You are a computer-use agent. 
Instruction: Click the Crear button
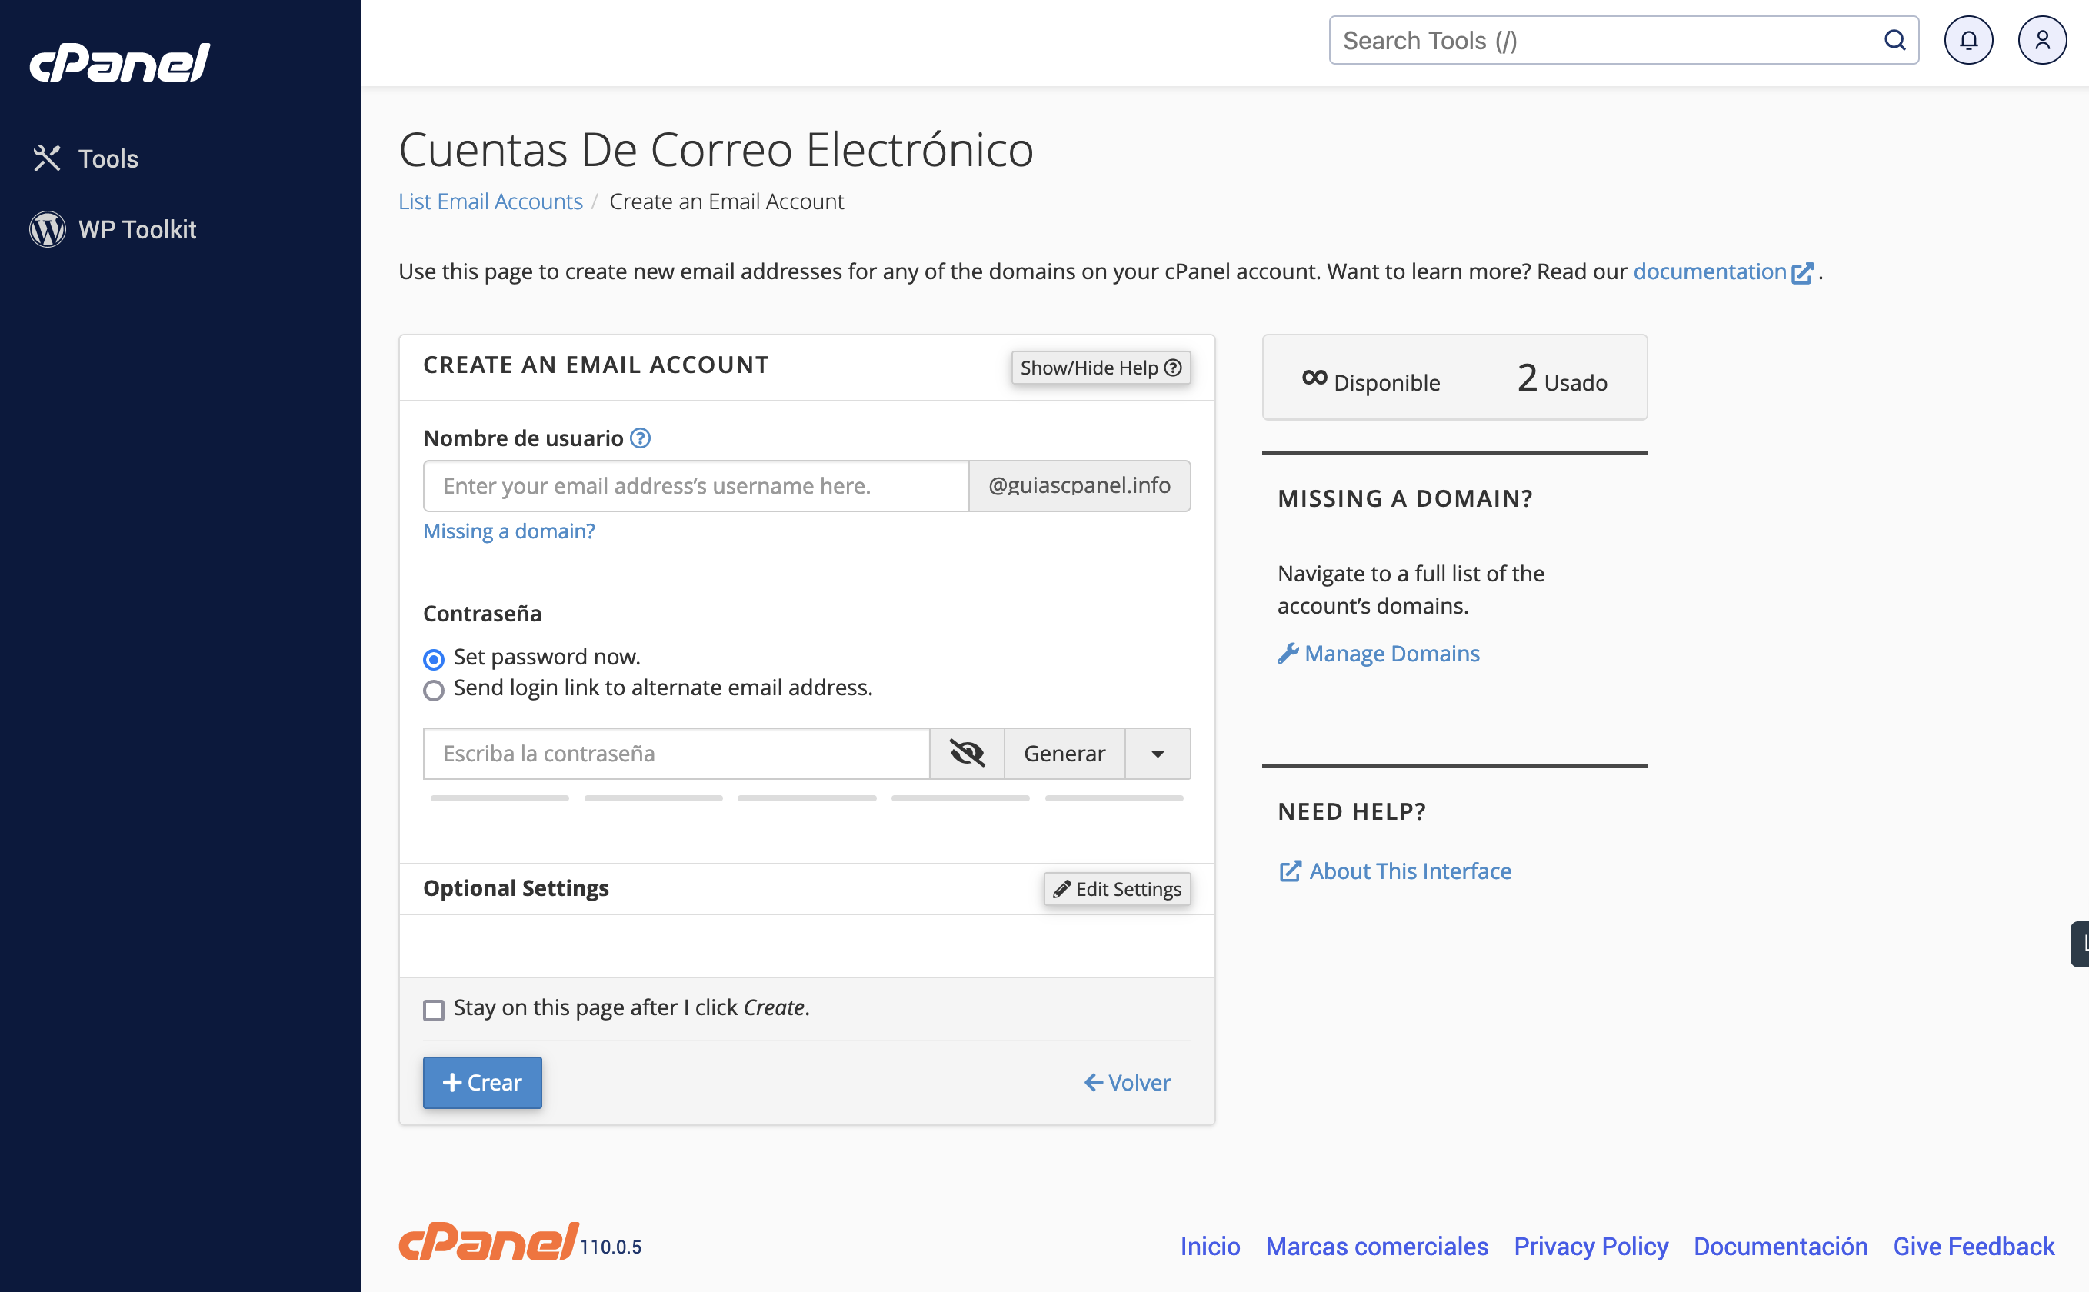[x=482, y=1082]
